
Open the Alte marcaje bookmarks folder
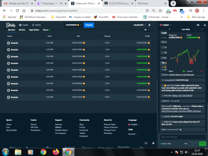click(196, 17)
